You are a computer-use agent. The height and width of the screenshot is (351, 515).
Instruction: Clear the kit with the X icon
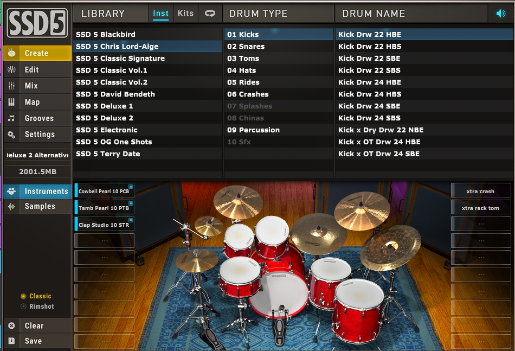[11, 326]
